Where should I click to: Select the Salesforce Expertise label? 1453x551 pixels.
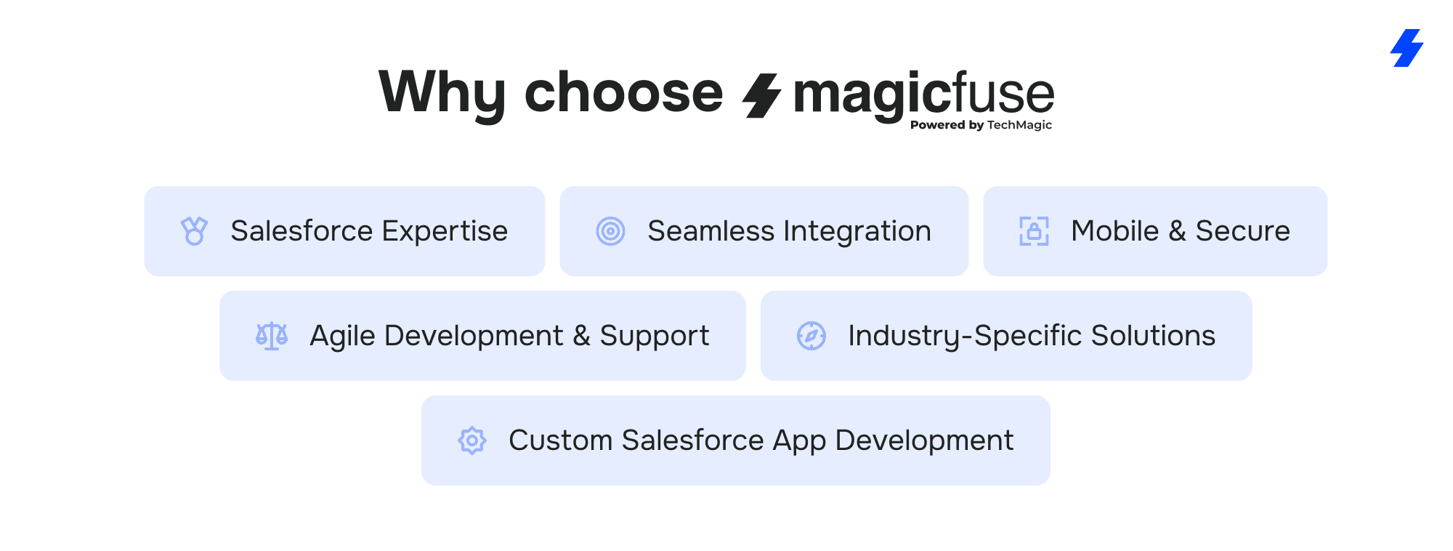click(x=369, y=231)
